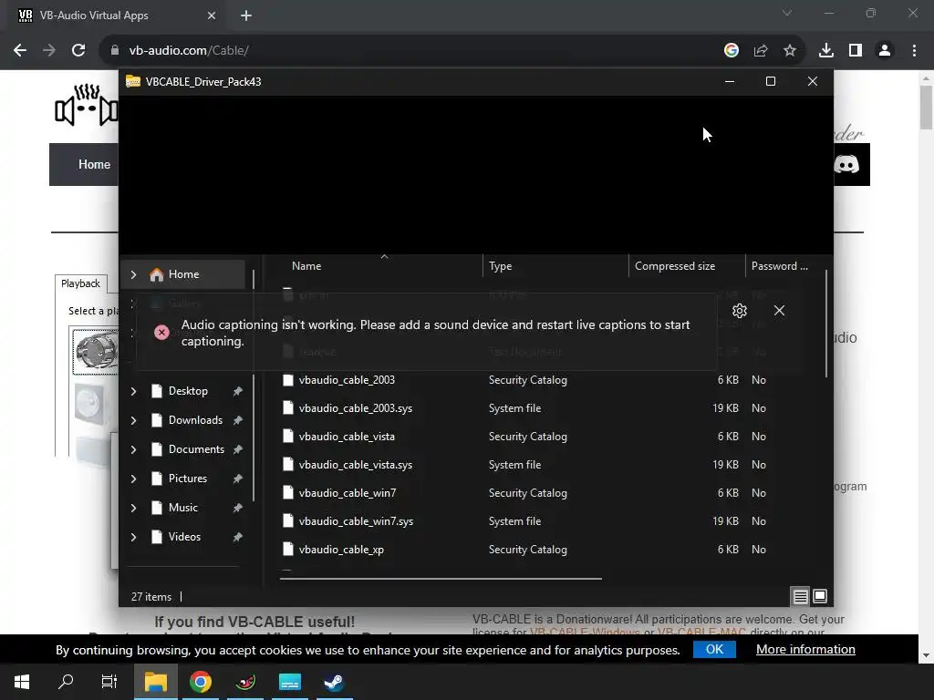This screenshot has width=934, height=700.
Task: Expand the Home tree node
Action: 133,274
